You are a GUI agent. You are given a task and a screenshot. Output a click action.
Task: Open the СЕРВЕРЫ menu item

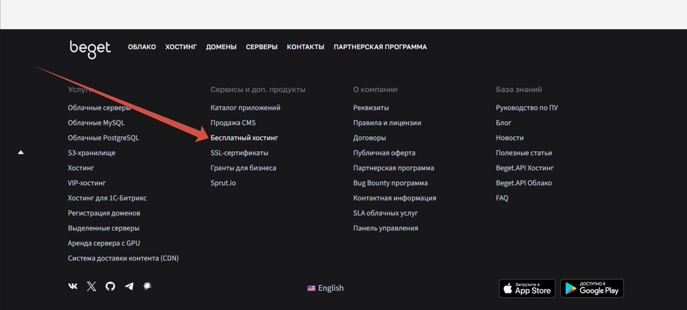tap(262, 47)
